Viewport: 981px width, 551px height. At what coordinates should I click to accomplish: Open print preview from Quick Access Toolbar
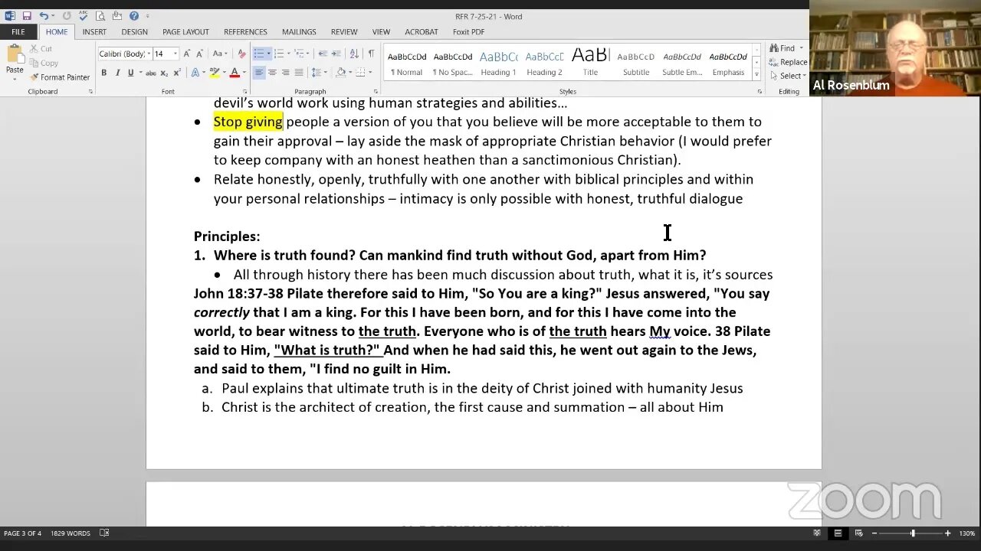point(100,16)
